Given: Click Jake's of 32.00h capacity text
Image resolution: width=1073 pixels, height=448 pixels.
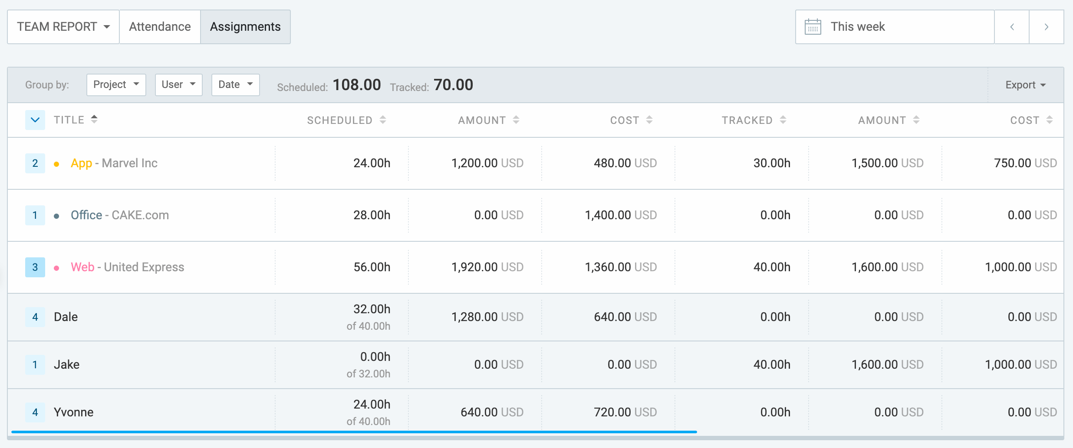Looking at the screenshot, I should 369,374.
